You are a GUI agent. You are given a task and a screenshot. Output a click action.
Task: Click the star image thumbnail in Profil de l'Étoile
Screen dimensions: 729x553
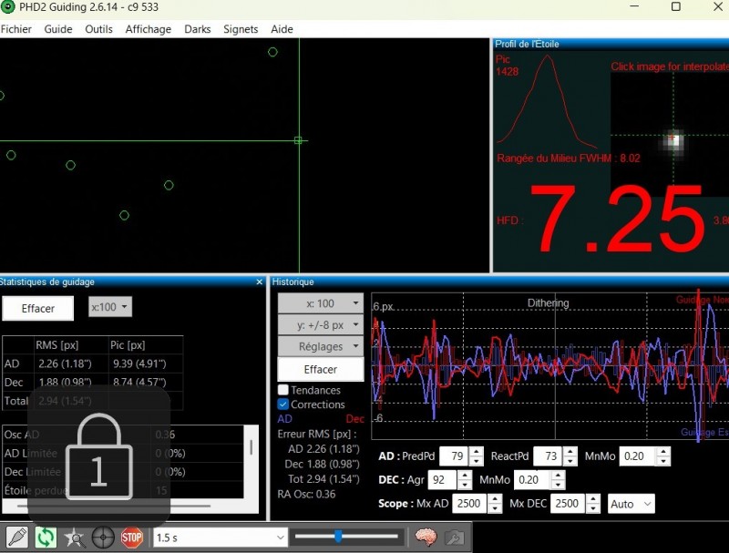pyautogui.click(x=670, y=135)
